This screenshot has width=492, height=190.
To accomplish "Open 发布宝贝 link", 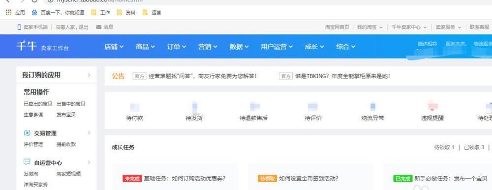I will click(x=66, y=115).
